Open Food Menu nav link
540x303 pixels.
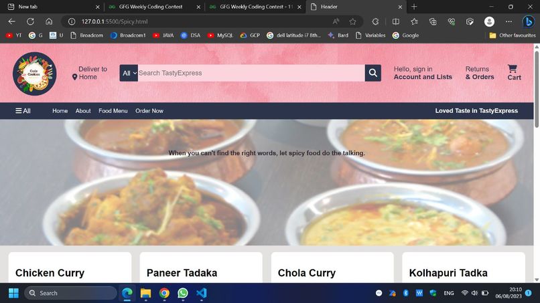[113, 111]
